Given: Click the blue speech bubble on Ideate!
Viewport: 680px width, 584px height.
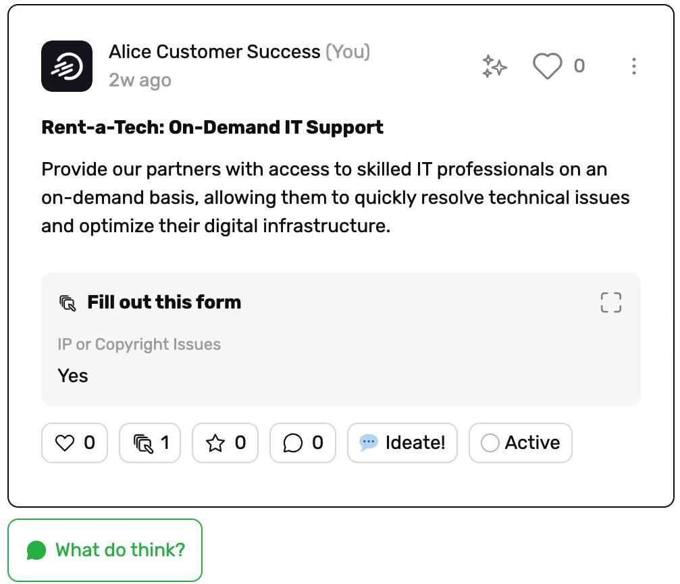Looking at the screenshot, I should pos(367,442).
